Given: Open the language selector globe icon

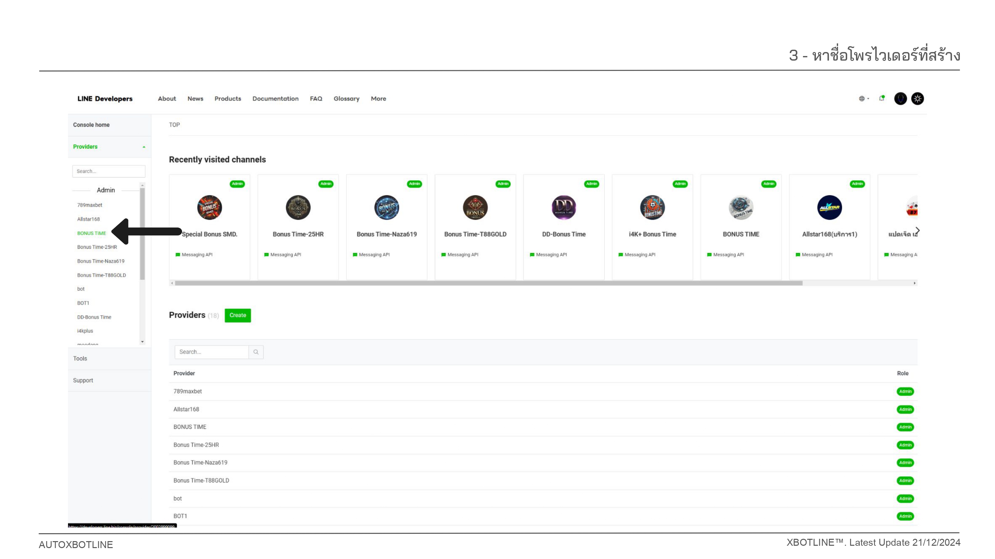Looking at the screenshot, I should 863,99.
